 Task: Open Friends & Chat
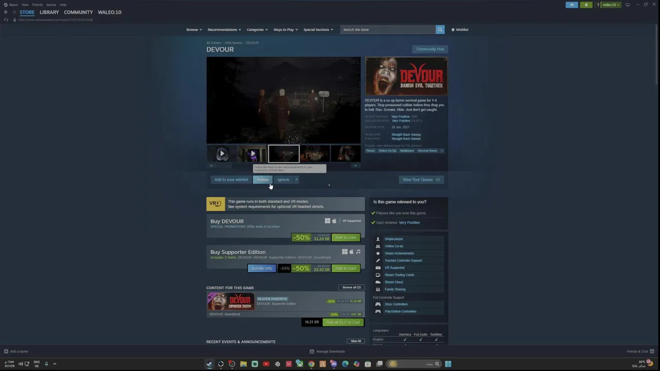pos(641,351)
